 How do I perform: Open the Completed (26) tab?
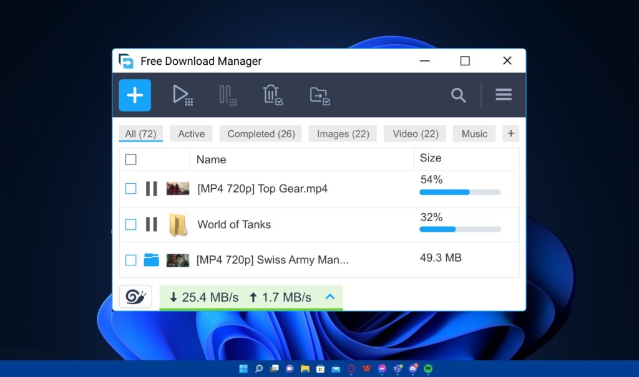pyautogui.click(x=261, y=133)
